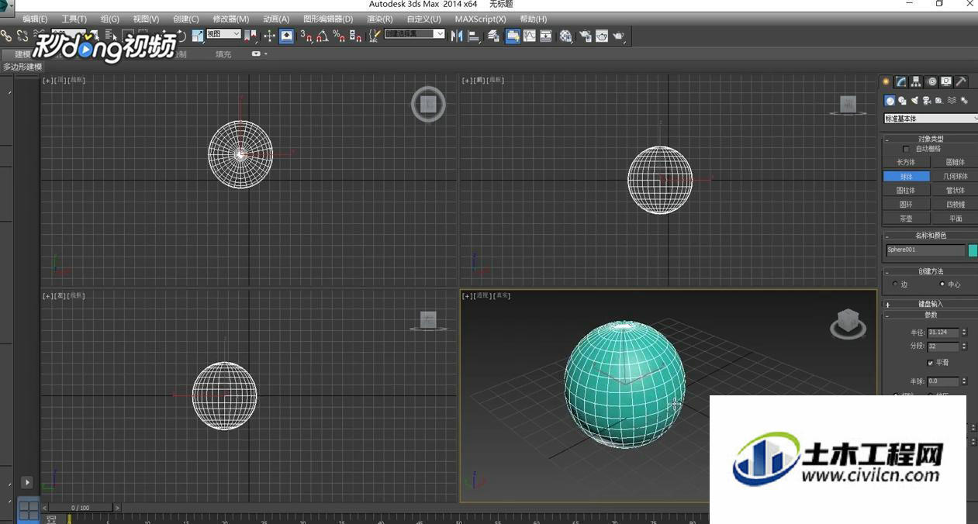The image size is (978, 524).
Task: Select the Scale transform tool
Action: point(198,36)
